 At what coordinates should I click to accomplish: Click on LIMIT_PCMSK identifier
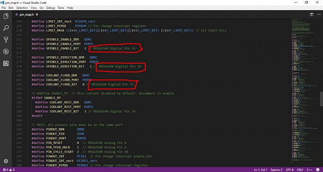point(56,26)
